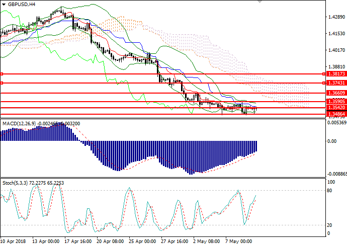Click the 25 Apr 00:00 date label

pos(142,240)
